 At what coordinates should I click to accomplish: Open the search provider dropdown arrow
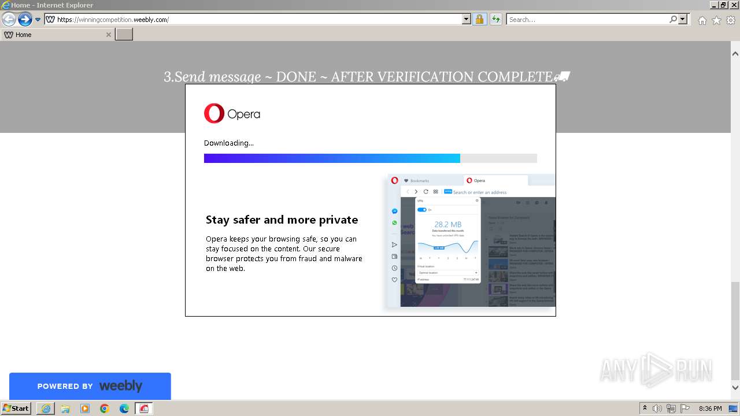(683, 20)
